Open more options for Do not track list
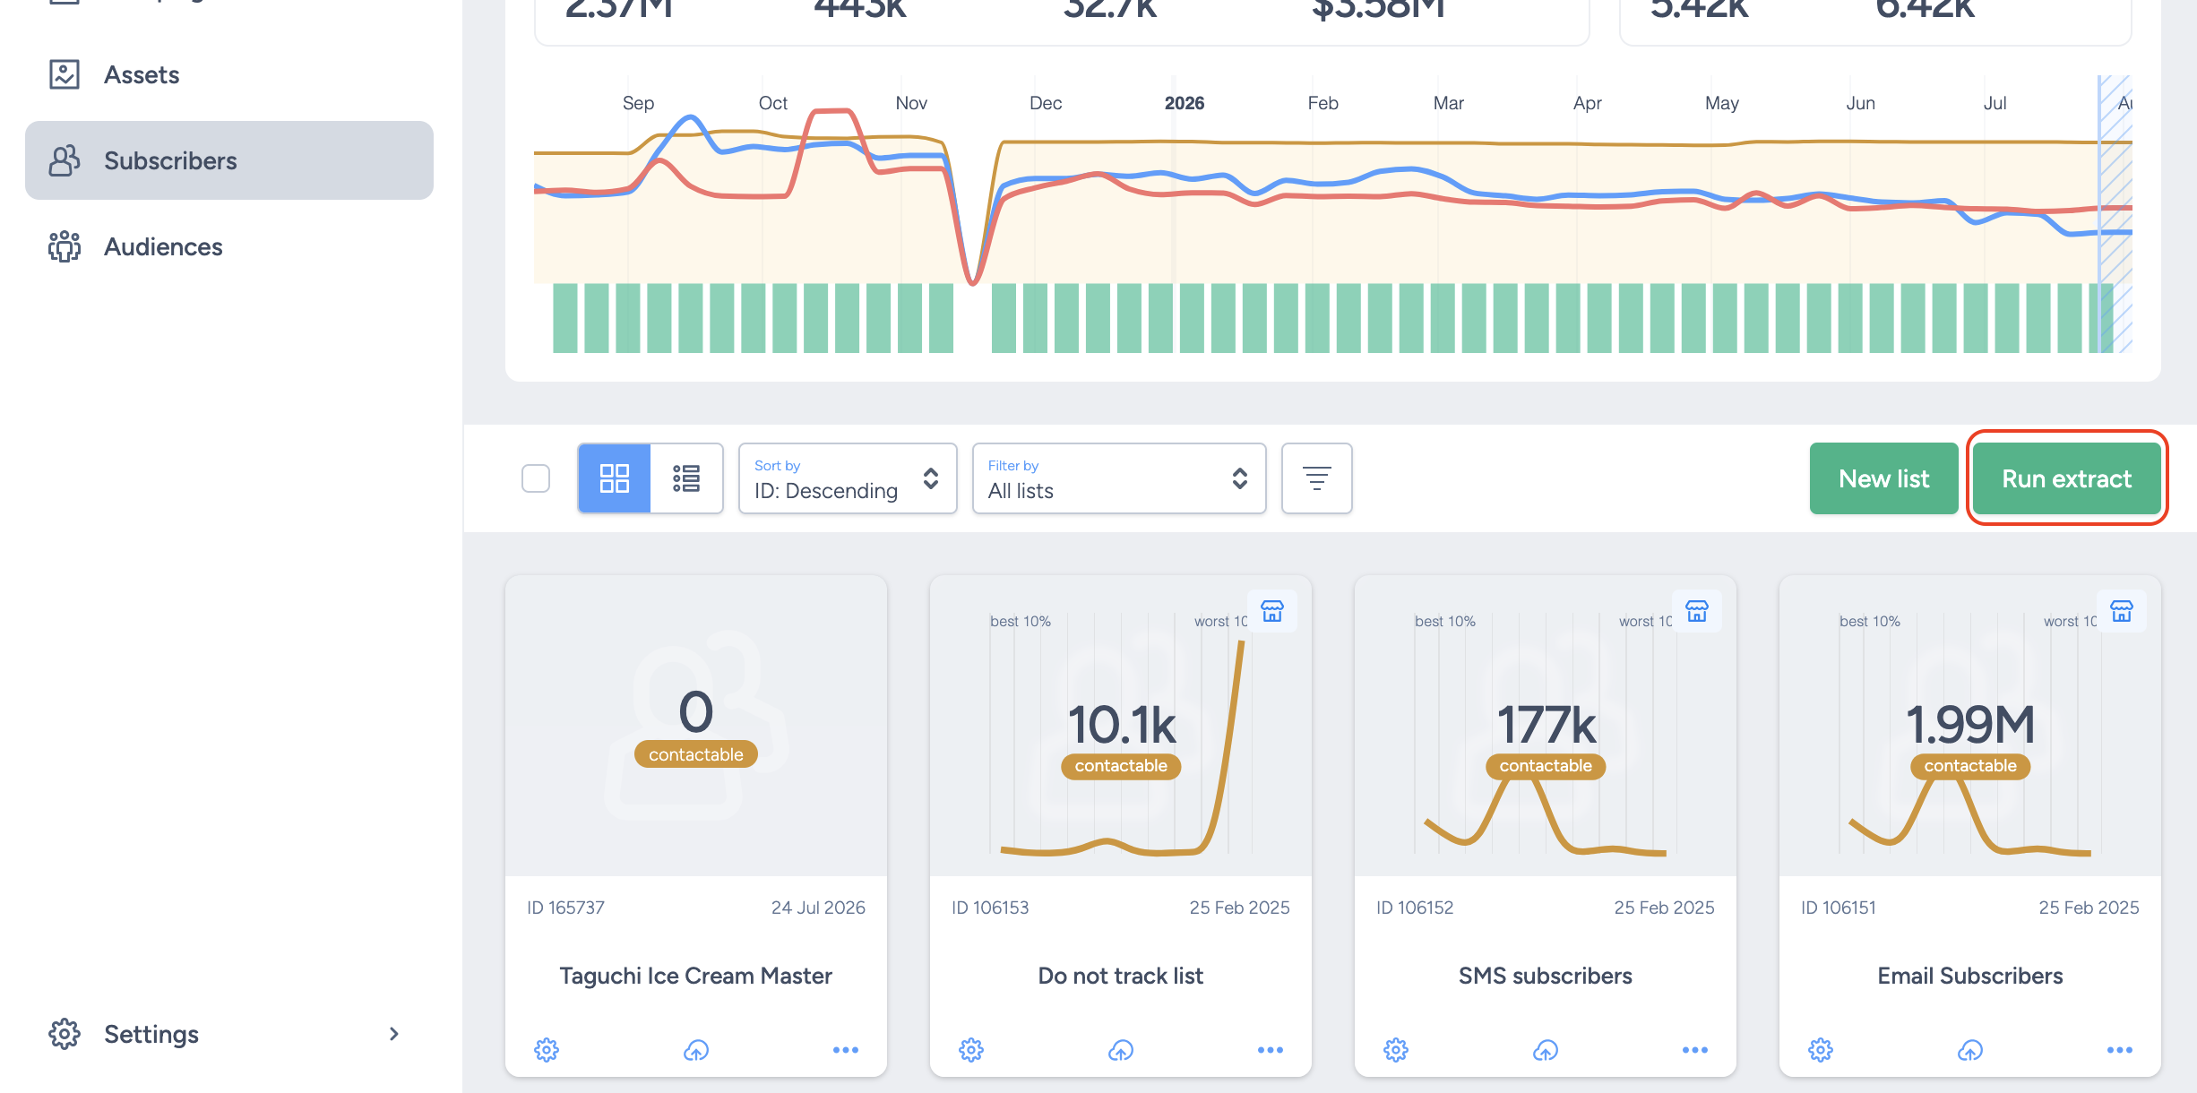This screenshot has height=1093, width=2197. point(1271,1050)
